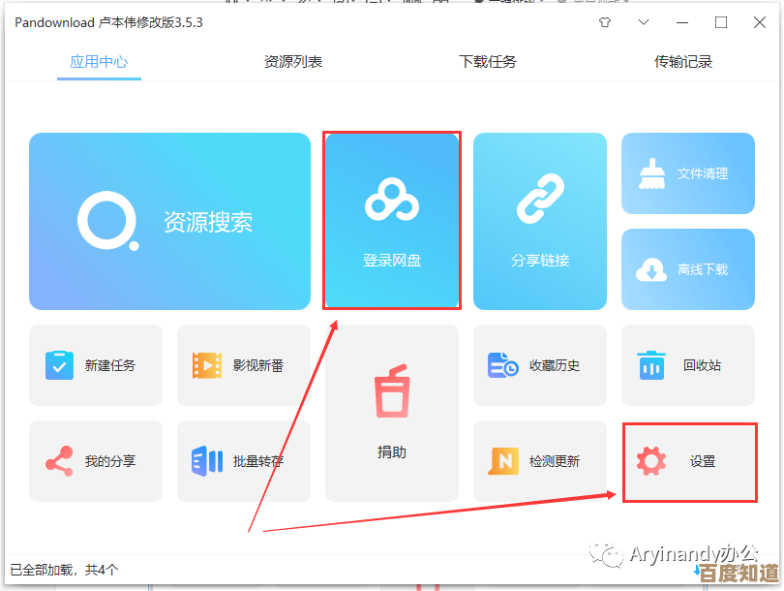Switch to the 资源列表 tab
This screenshot has width=784, height=591.
click(x=293, y=62)
